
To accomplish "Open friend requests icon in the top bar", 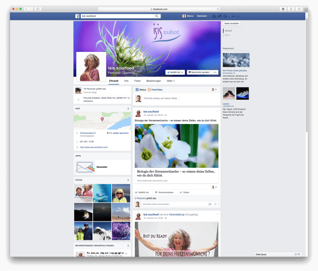I will click(x=214, y=16).
